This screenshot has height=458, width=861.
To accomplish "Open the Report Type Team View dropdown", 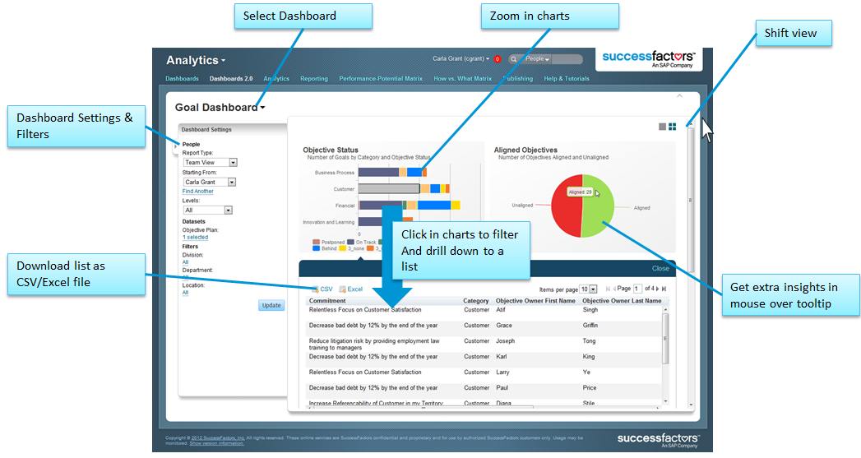I will [210, 163].
